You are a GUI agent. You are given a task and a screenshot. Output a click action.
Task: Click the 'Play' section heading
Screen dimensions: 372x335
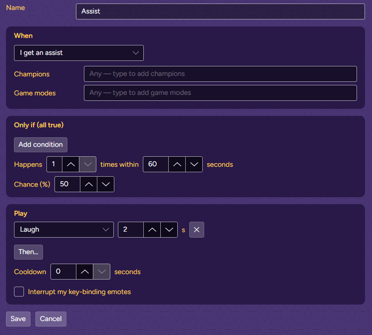coord(20,214)
